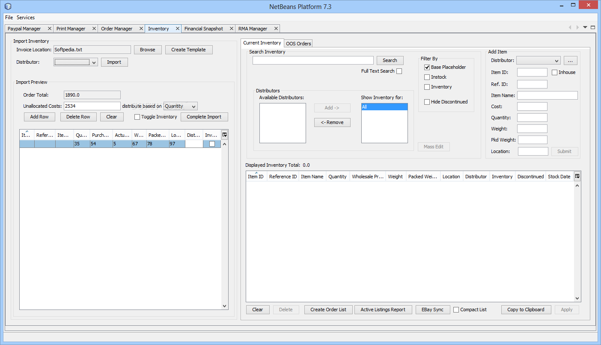
Task: Click the Search button
Action: pos(390,60)
